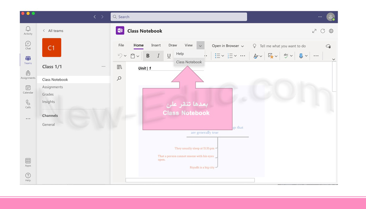The height and width of the screenshot is (209, 366).
Task: Open the General channel
Action: coord(48,125)
